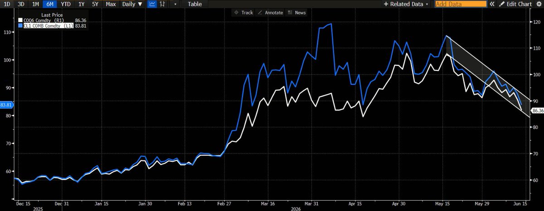Set the range to 3D

(21, 4)
